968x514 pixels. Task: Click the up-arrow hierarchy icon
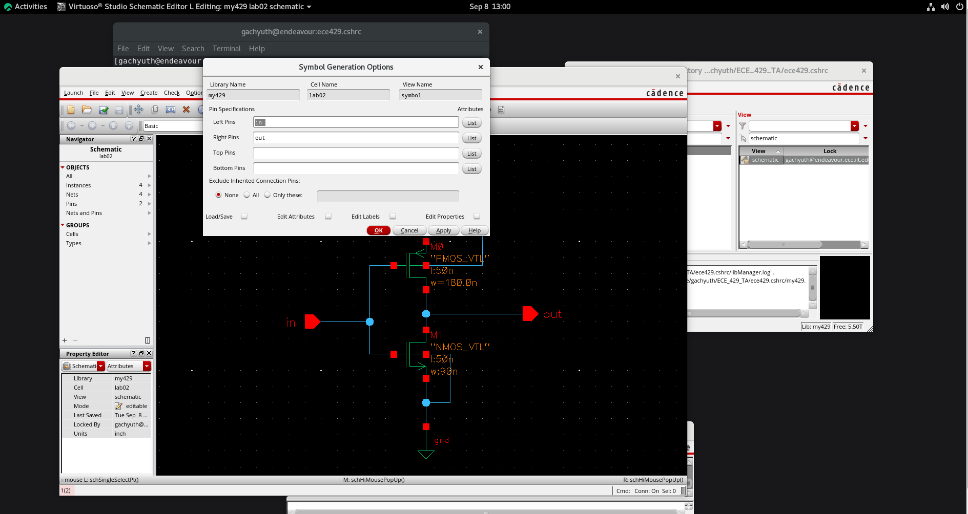point(113,125)
